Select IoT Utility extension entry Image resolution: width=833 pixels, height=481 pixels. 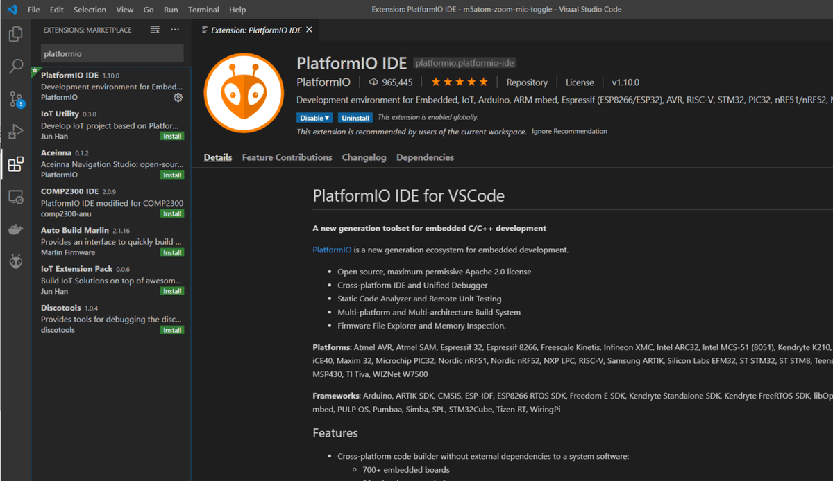pyautogui.click(x=111, y=125)
